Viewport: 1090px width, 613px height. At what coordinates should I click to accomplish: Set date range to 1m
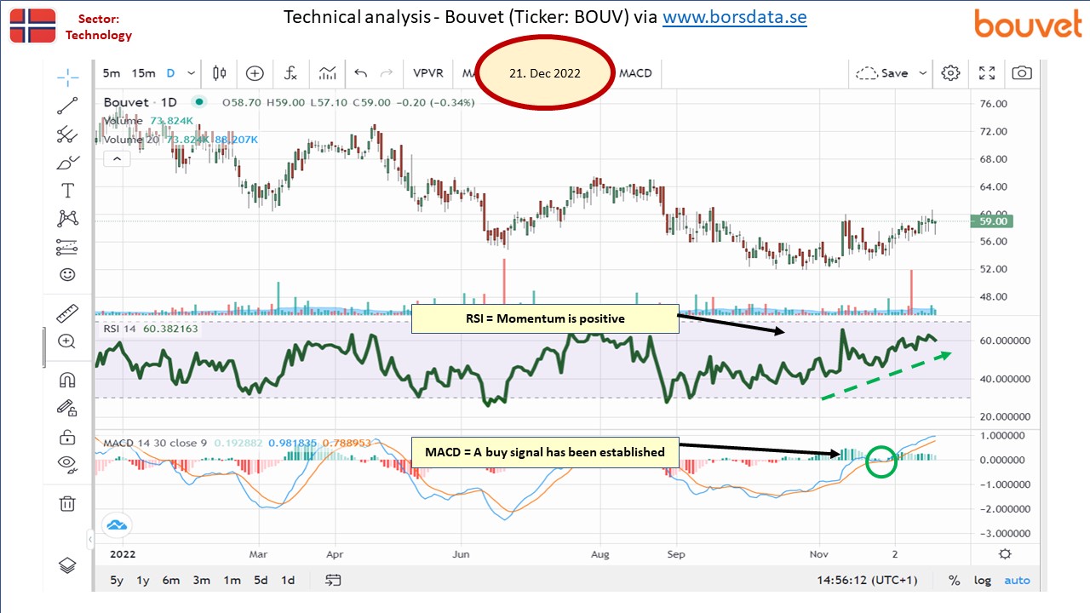click(x=232, y=580)
